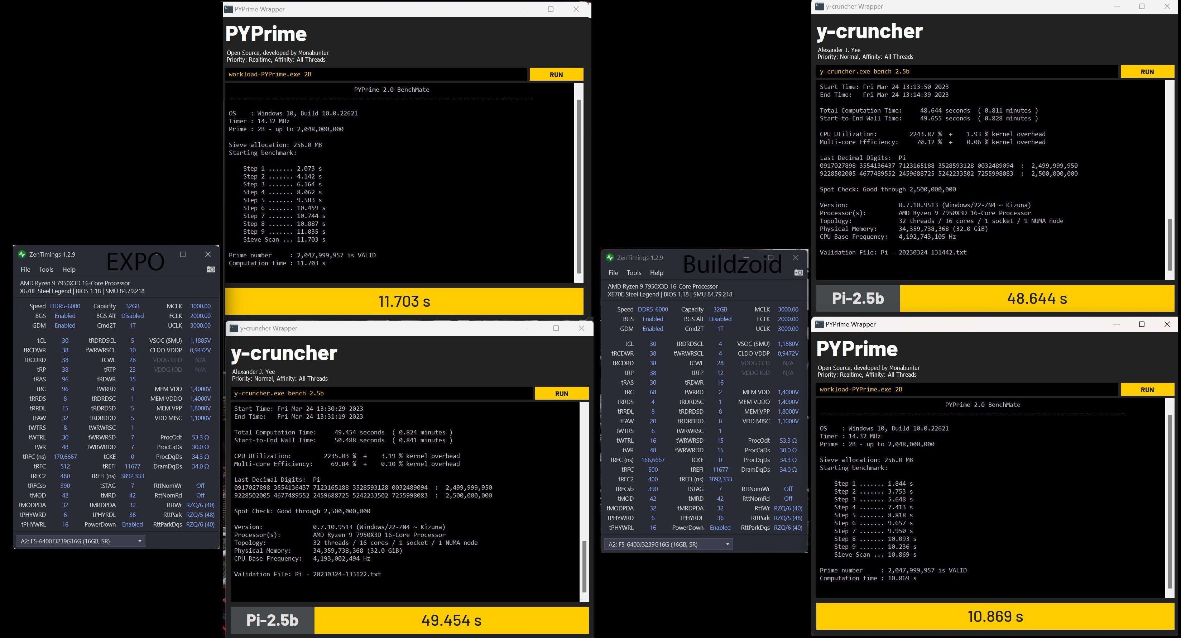
Task: Open the File menu in EXPO ZenTimings
Action: coord(26,269)
